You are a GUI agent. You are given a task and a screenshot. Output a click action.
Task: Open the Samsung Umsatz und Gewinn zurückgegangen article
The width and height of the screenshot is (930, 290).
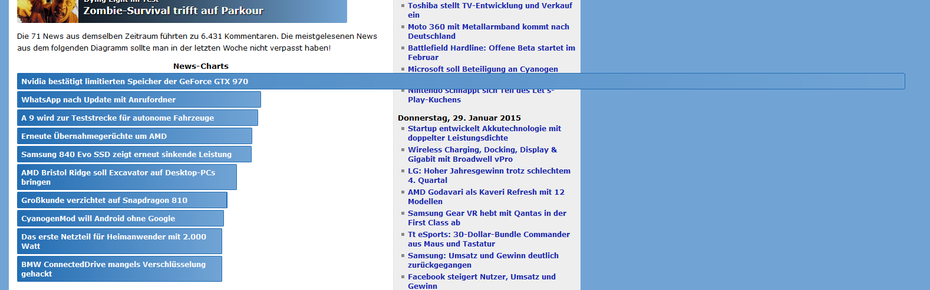click(483, 260)
